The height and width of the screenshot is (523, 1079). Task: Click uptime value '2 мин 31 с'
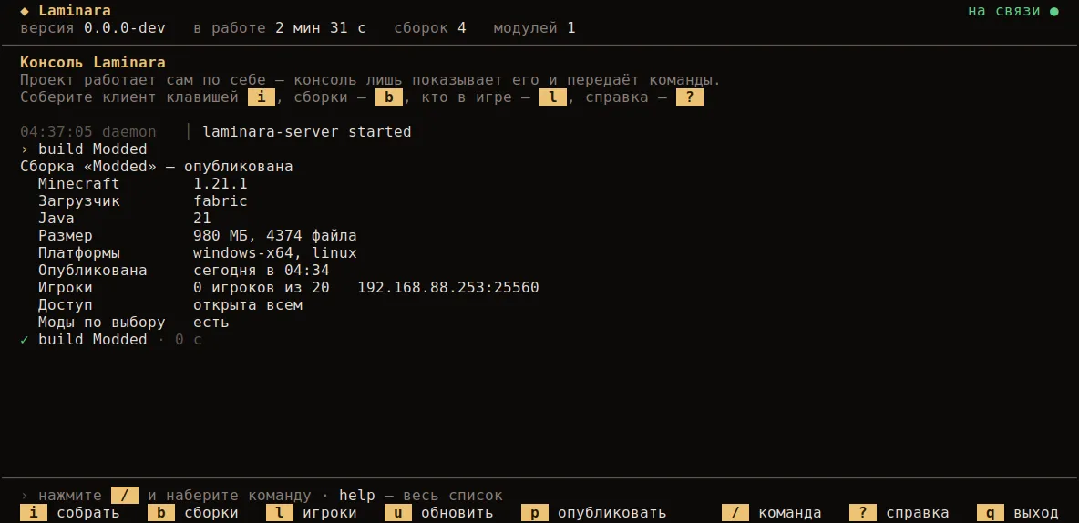click(x=320, y=28)
